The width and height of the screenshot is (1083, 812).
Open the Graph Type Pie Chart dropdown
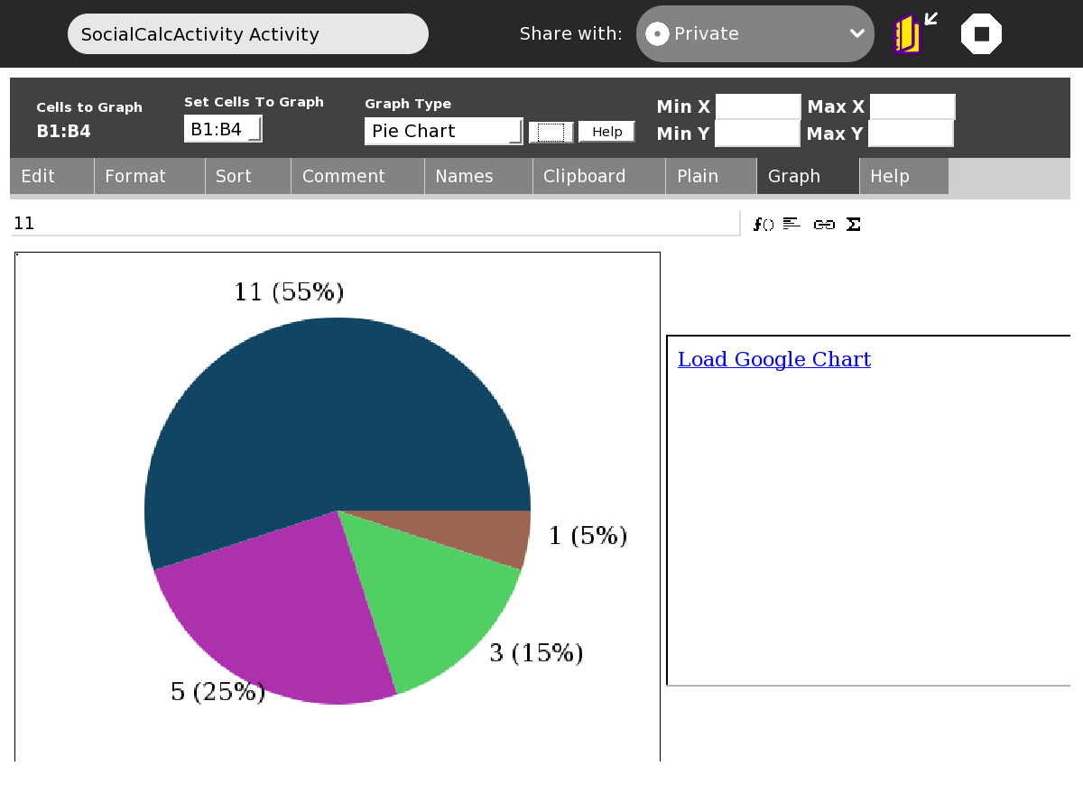[444, 131]
